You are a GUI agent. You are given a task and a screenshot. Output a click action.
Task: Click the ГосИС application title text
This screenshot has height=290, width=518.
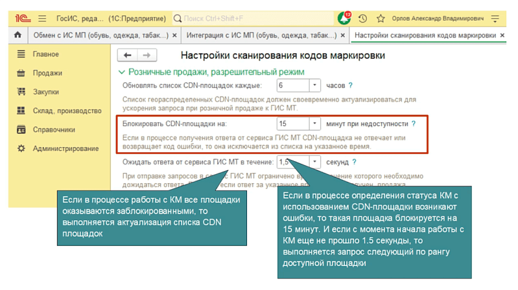point(111,19)
